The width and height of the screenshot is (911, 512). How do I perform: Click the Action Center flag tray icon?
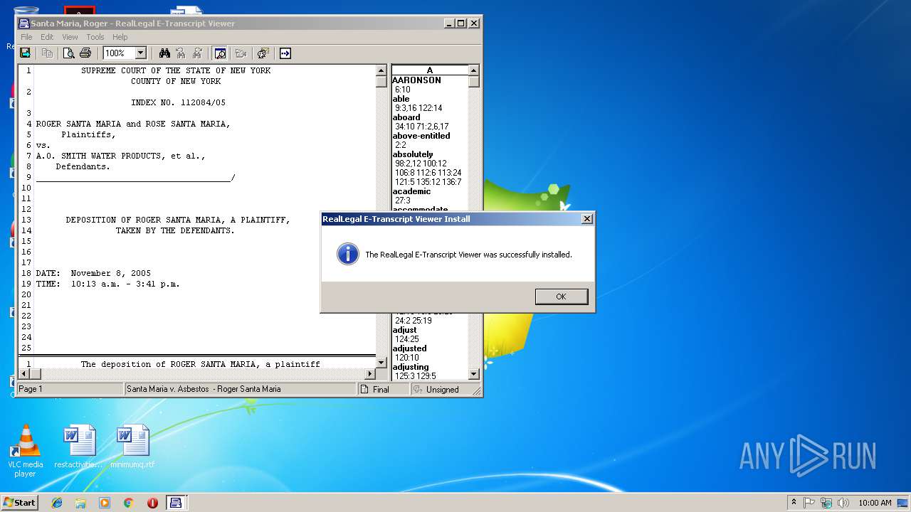click(809, 503)
